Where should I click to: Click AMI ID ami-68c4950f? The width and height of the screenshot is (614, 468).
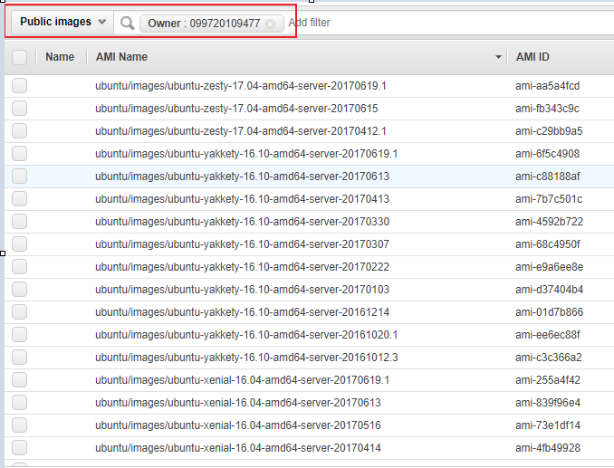(547, 244)
